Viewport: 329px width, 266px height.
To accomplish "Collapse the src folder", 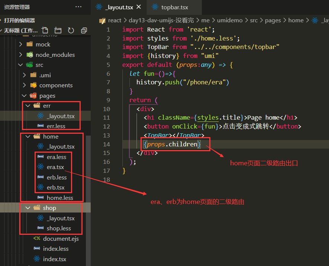I will 20,65.
